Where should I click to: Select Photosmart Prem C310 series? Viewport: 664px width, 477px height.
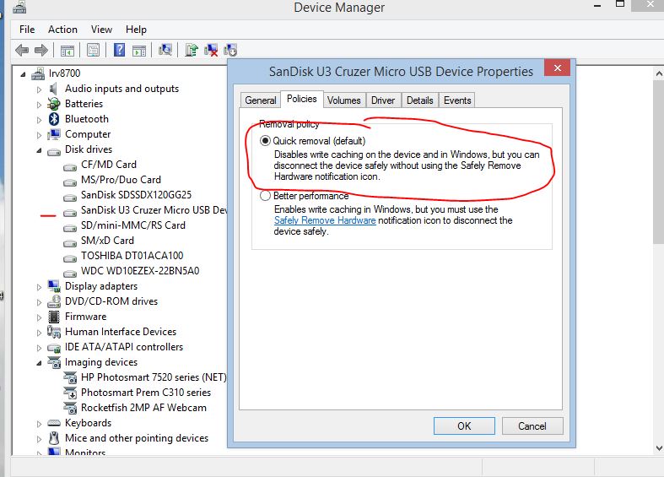coord(146,393)
